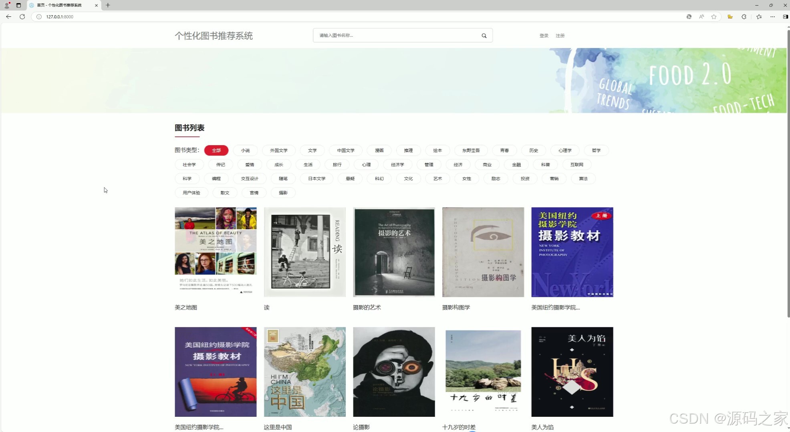Click the search magnifier icon
The image size is (790, 432).
pyautogui.click(x=484, y=35)
